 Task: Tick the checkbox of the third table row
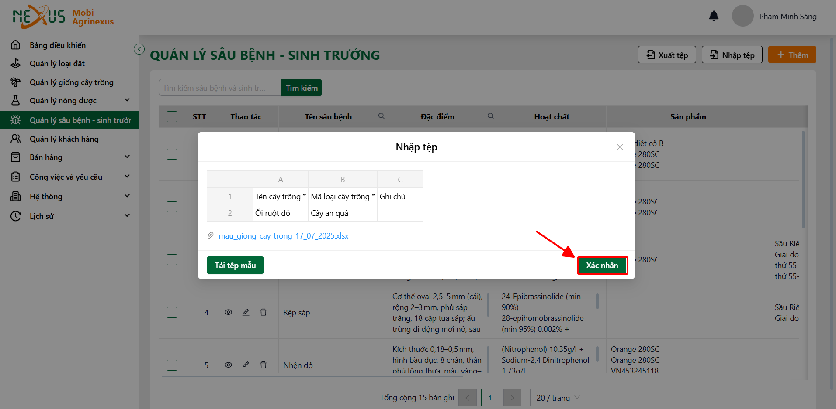tap(172, 259)
